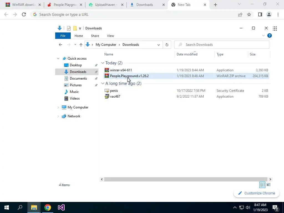This screenshot has height=213, width=284.
Task: Click the Share this page icon
Action: point(240,14)
